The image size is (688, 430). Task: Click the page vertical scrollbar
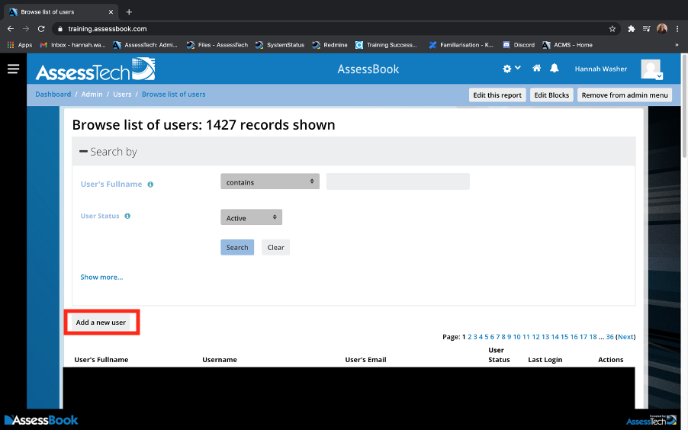click(x=684, y=105)
